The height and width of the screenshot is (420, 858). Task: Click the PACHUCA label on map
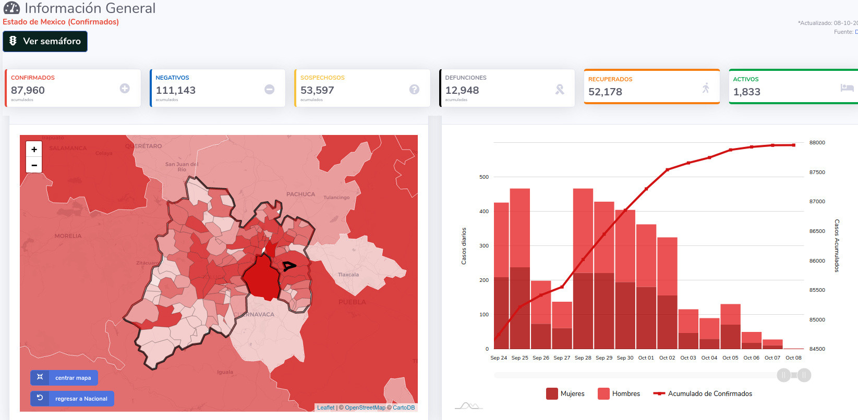coord(301,194)
